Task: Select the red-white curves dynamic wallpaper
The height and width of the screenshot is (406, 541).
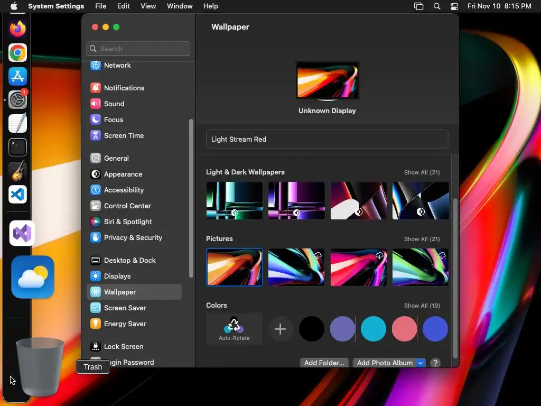Action: (x=359, y=200)
